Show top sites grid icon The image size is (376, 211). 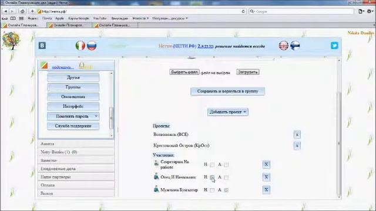click(x=21, y=18)
